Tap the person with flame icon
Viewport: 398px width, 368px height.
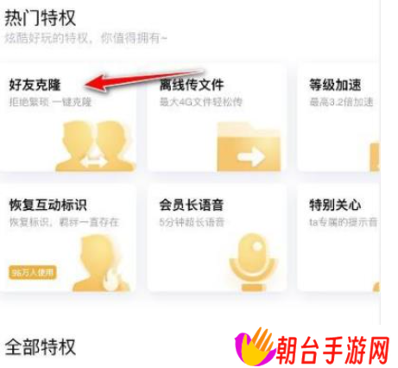click(100, 263)
